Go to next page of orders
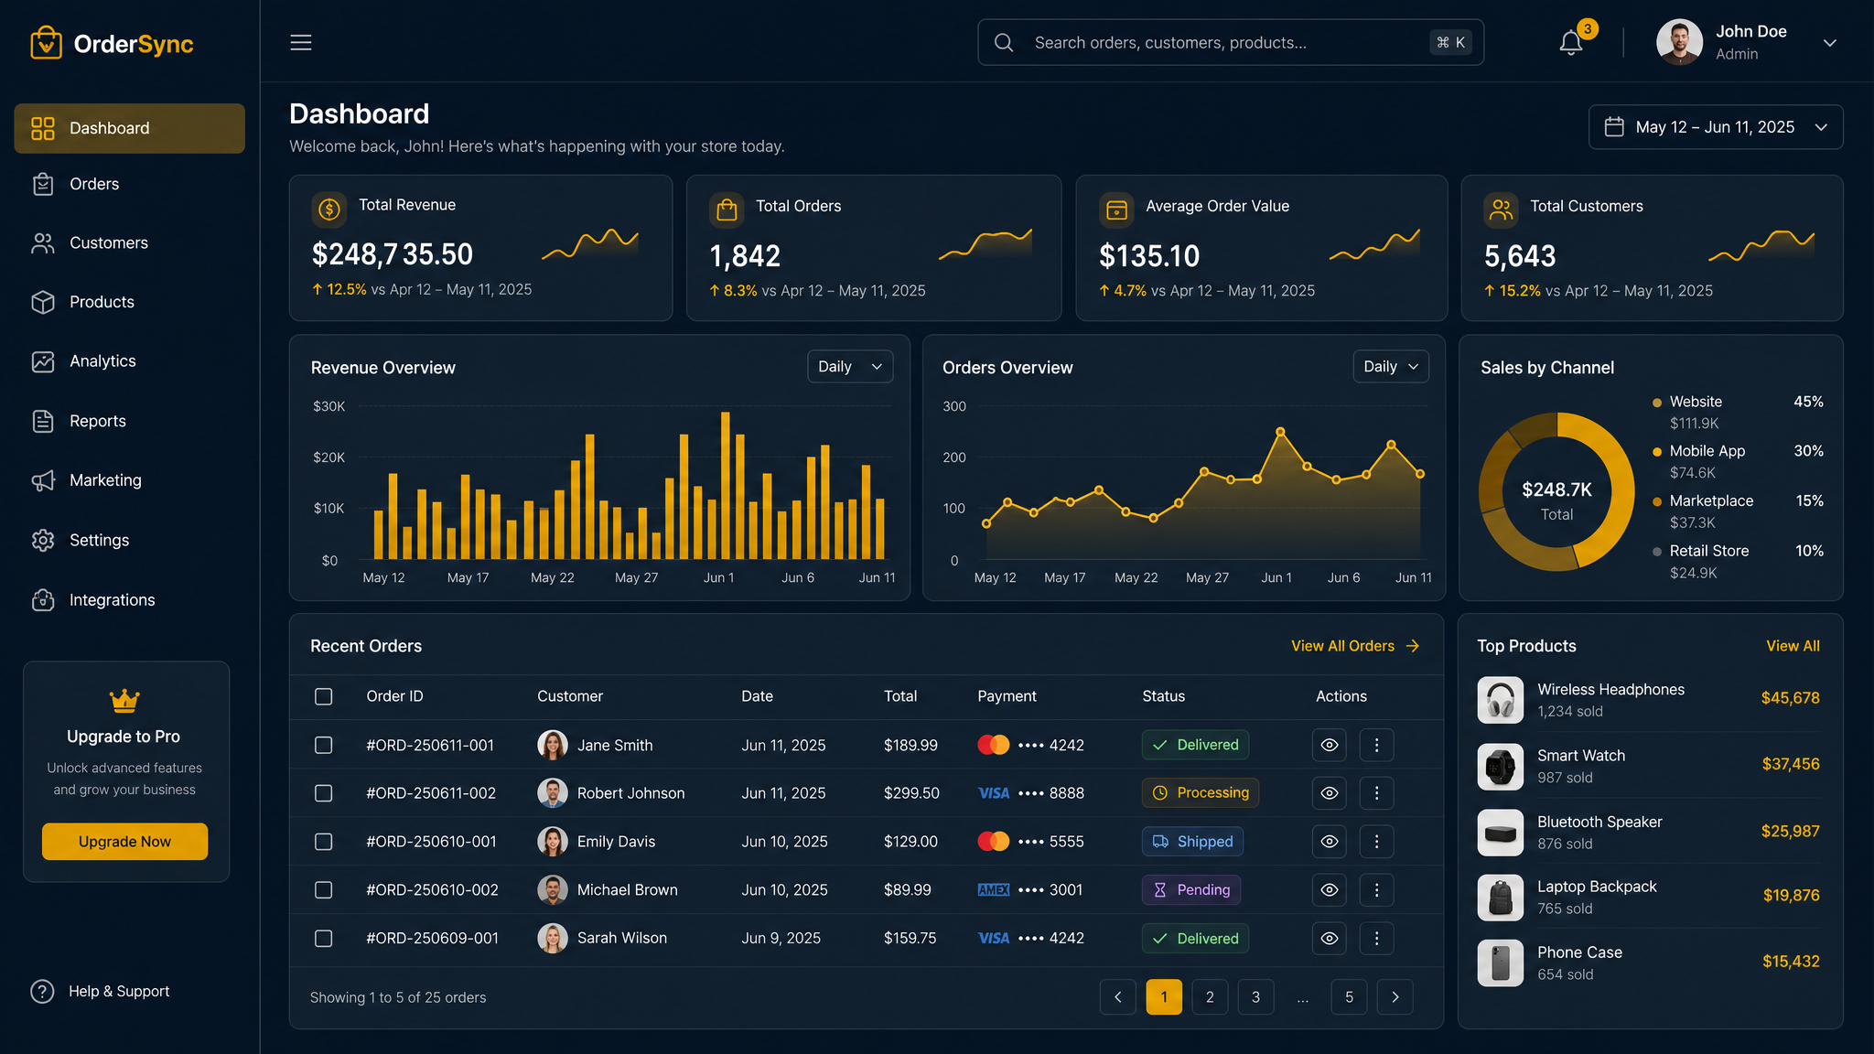Image resolution: width=1874 pixels, height=1054 pixels. [x=1395, y=997]
